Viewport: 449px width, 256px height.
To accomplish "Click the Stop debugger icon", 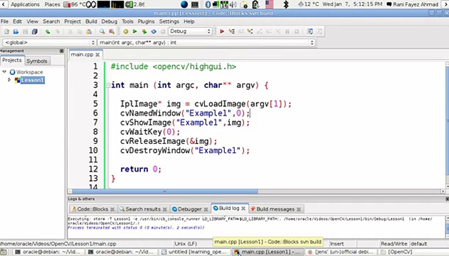I will pyautogui.click(x=297, y=31).
